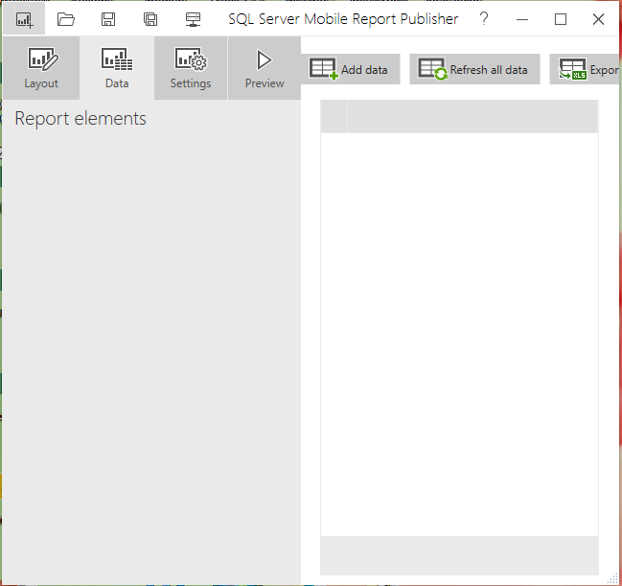Click the Save As double-disk icon
Screen dimensions: 622x586
pyautogui.click(x=150, y=19)
